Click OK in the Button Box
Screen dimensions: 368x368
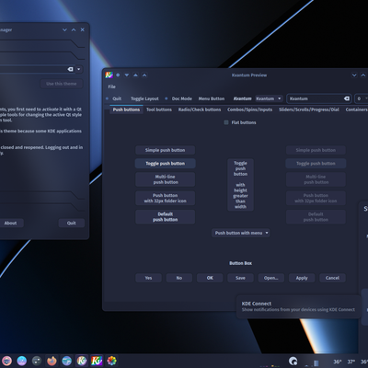click(x=210, y=278)
